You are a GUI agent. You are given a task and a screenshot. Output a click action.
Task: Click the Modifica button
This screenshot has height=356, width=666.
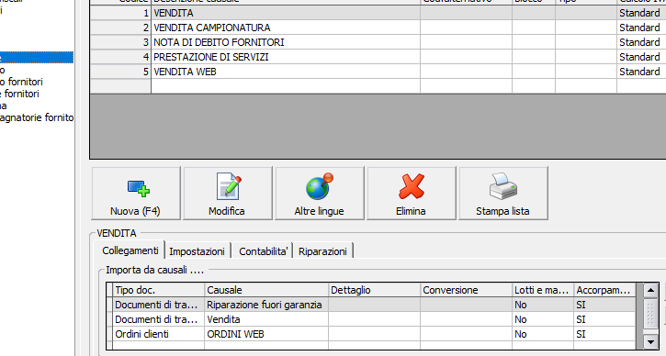228,194
